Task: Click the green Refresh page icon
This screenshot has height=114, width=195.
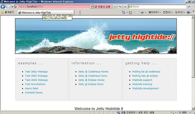Action: pos(120,7)
